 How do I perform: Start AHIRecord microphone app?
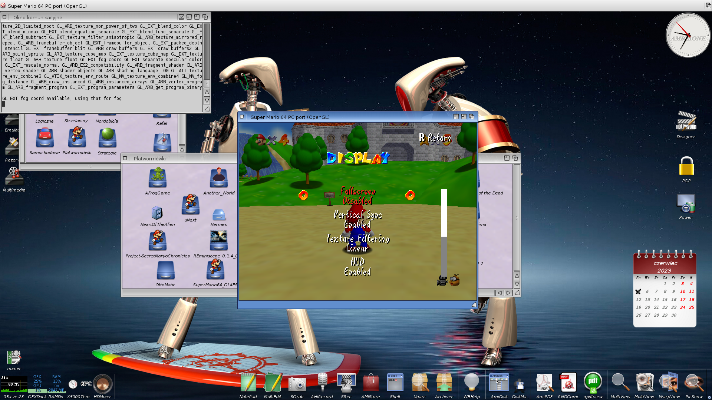click(322, 383)
